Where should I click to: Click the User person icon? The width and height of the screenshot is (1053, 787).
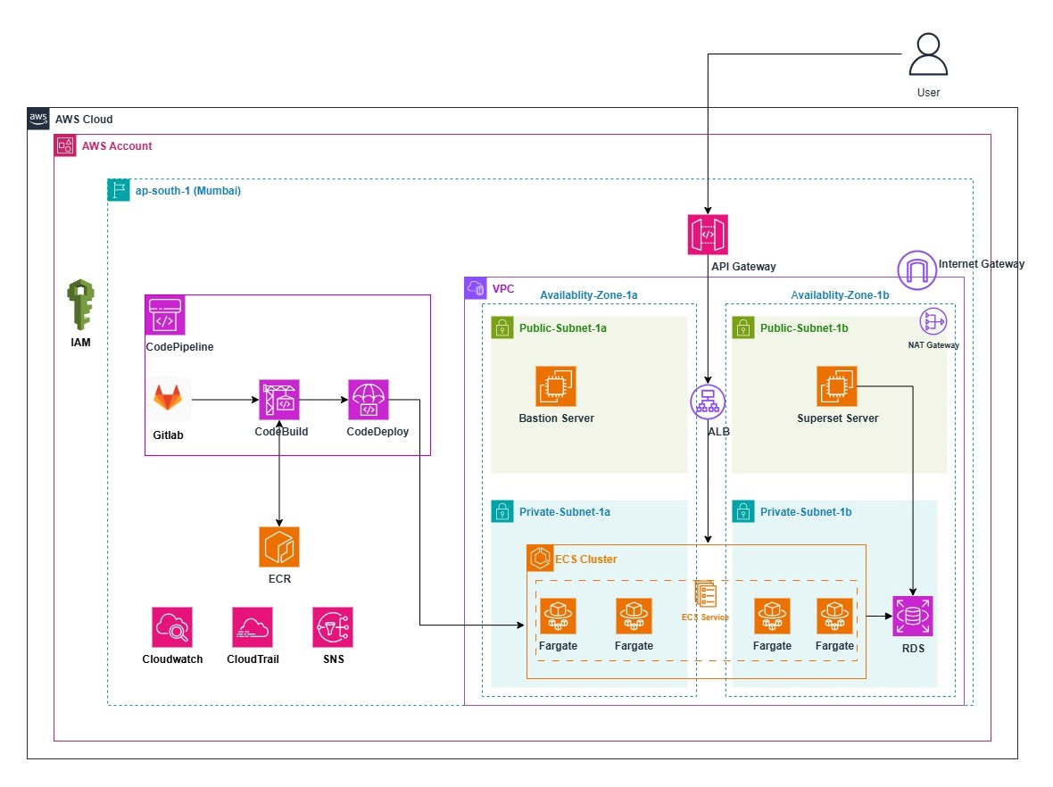[928, 55]
